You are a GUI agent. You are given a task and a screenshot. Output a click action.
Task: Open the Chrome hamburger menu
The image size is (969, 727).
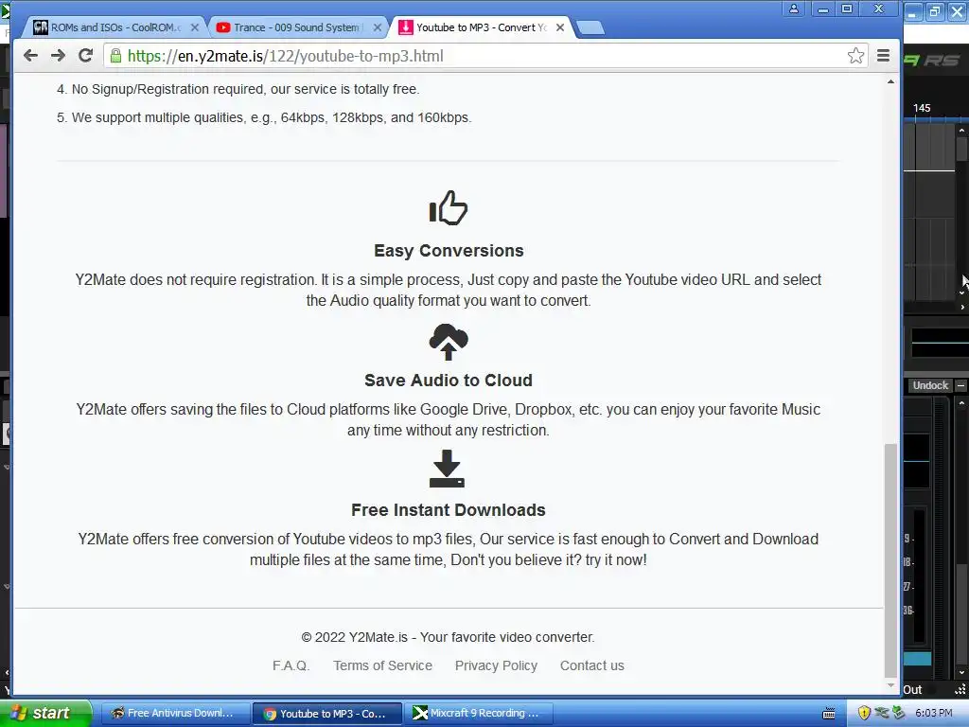pos(883,56)
